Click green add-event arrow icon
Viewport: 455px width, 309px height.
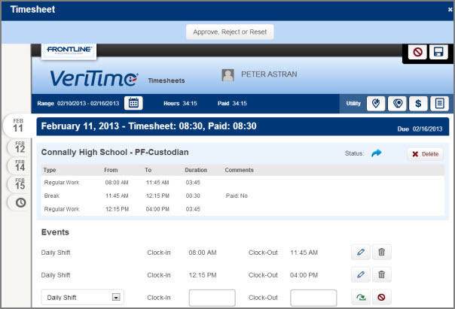pos(361,298)
